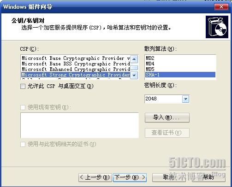This screenshot has height=187, width=232.
Task: Open the 密钥长度 dropdown arrow
Action: [185, 99]
